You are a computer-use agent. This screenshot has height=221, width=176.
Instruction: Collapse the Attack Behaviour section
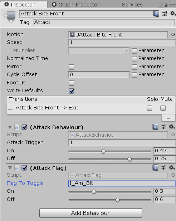point(10,127)
